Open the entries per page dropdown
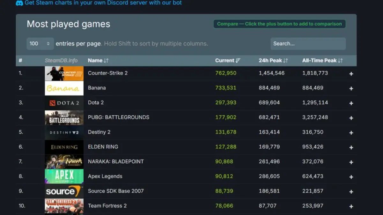The image size is (383, 215). (40, 44)
